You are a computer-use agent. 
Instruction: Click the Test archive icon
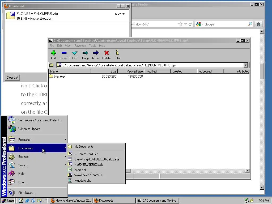(75, 53)
